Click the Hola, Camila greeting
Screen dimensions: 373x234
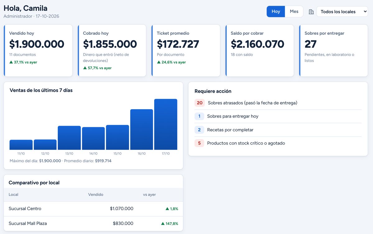25,8
